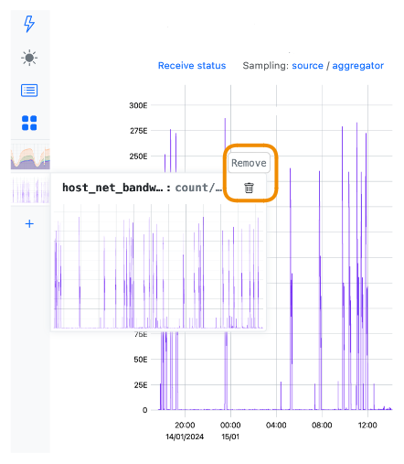Viewport: 404px width, 464px height.
Task: Select the purple spikes plot thumbnail
Action: pos(30,189)
